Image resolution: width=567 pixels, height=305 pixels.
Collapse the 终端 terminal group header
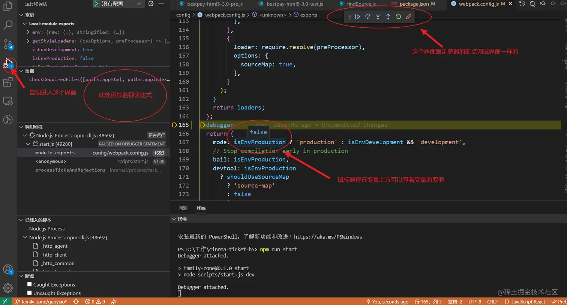(x=174, y=219)
